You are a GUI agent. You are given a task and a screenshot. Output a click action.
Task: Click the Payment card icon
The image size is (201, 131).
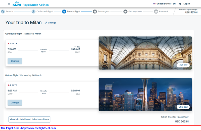156,11
